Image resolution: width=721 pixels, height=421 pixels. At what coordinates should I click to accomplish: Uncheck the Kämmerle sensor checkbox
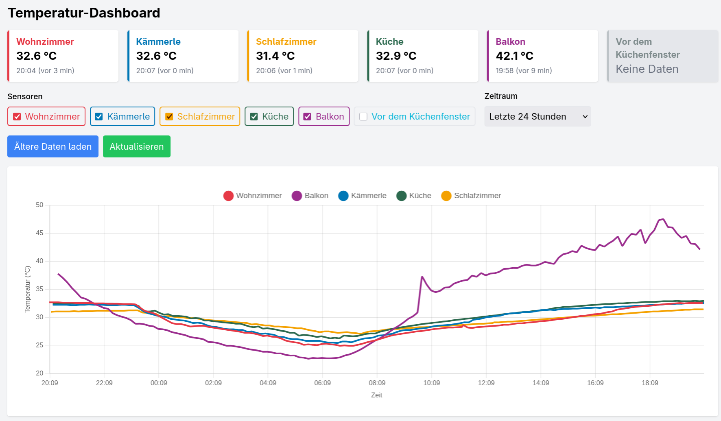[99, 117]
